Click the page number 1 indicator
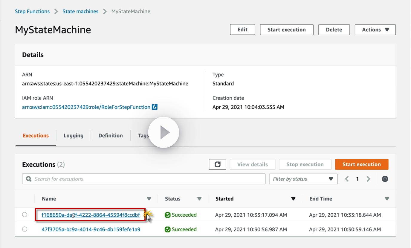Image resolution: width=411 pixels, height=248 pixels. click(357, 179)
